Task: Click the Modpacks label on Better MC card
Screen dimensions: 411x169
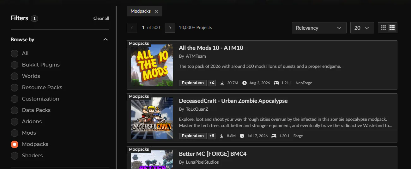Action: pyautogui.click(x=139, y=149)
